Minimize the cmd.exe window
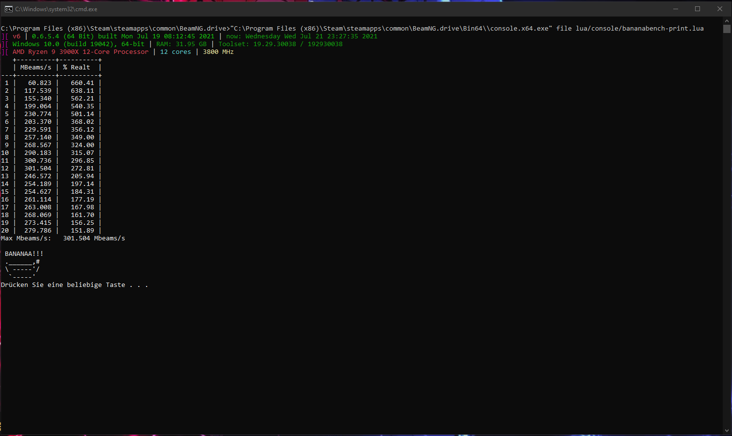The height and width of the screenshot is (436, 732). [x=675, y=9]
